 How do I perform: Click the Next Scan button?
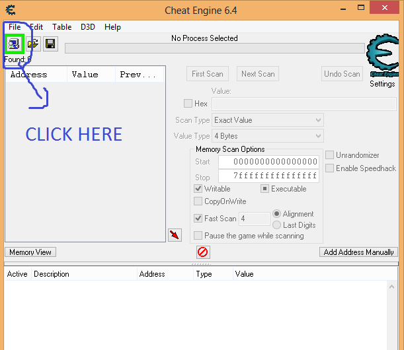point(258,74)
